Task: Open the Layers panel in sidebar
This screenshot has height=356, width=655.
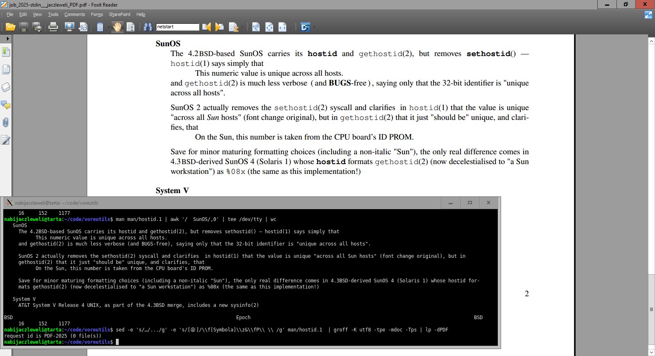Action: (x=6, y=87)
